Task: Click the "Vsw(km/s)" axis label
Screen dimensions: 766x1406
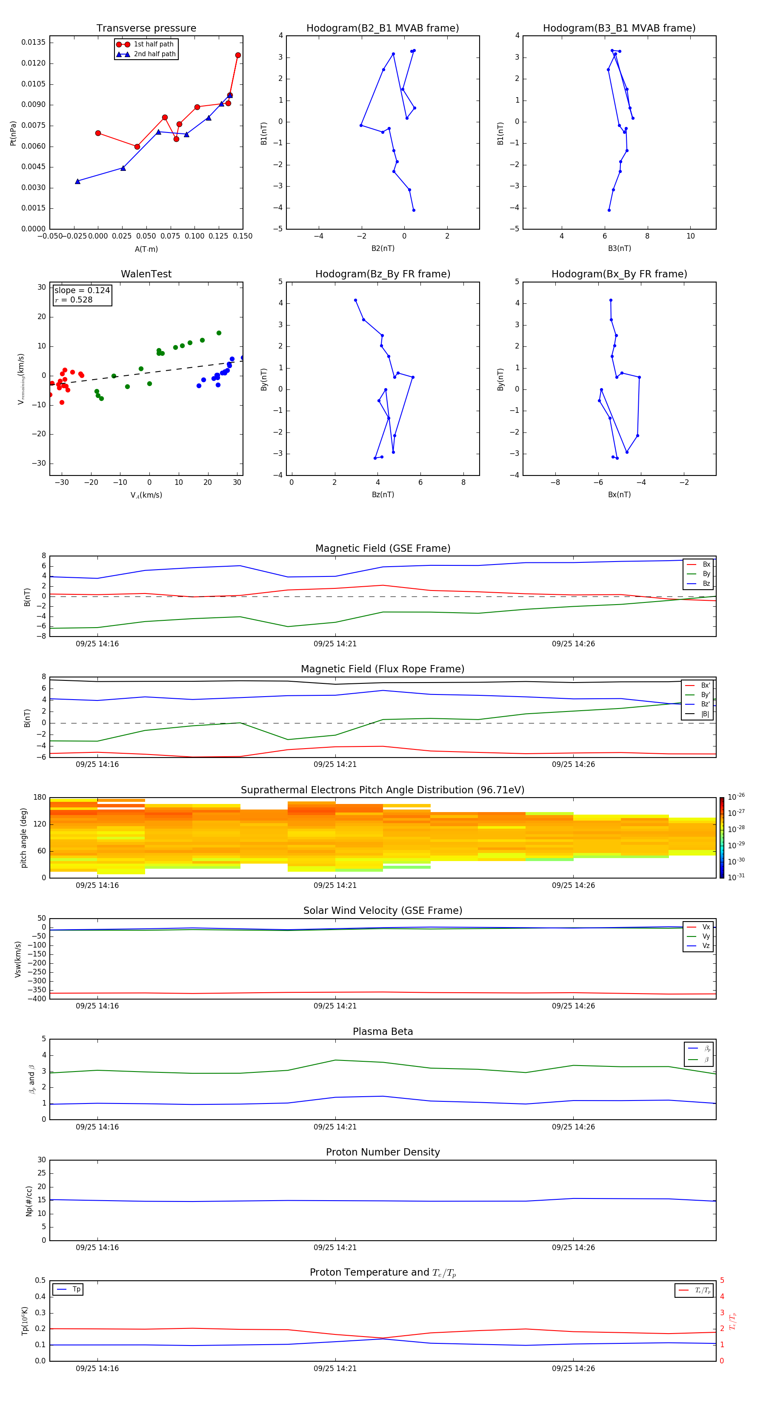Action: [x=18, y=959]
